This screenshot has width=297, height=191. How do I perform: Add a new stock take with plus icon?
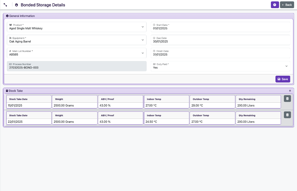click(290, 91)
